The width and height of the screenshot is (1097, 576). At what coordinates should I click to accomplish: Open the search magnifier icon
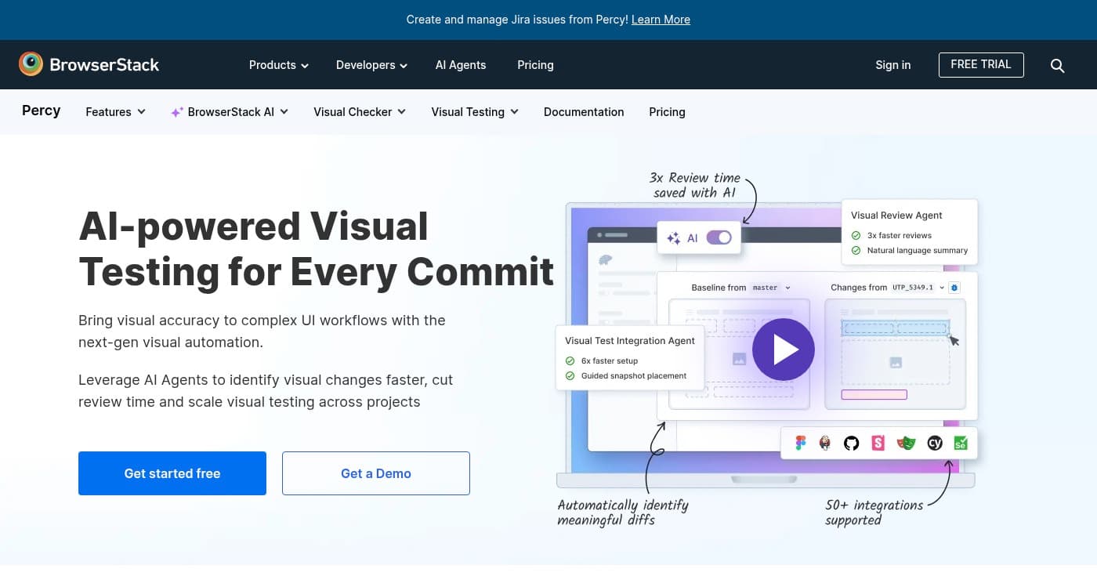pyautogui.click(x=1057, y=66)
